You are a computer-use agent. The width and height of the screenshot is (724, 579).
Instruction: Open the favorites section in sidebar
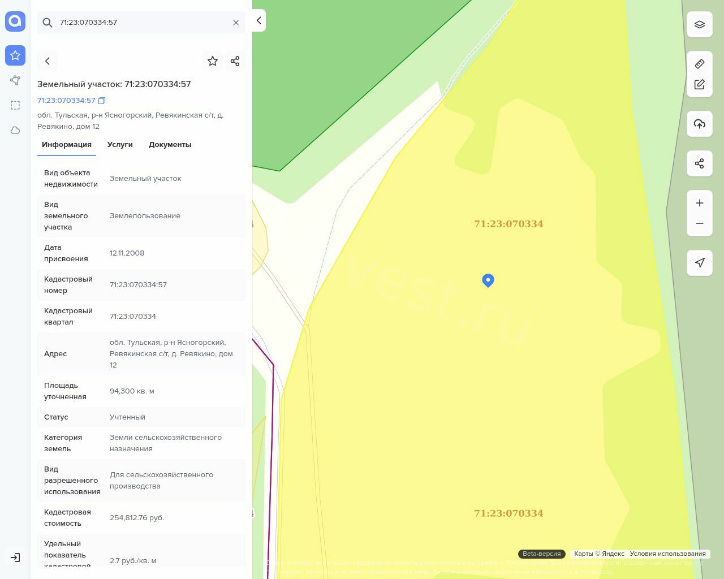(15, 55)
